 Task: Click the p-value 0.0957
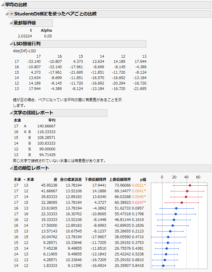coord(138,208)
